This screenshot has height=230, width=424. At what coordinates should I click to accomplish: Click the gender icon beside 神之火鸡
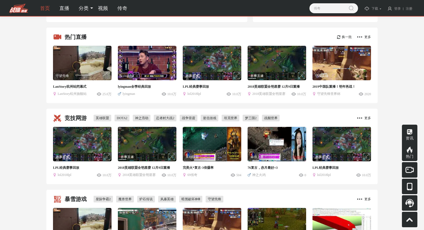pyautogui.click(x=249, y=175)
